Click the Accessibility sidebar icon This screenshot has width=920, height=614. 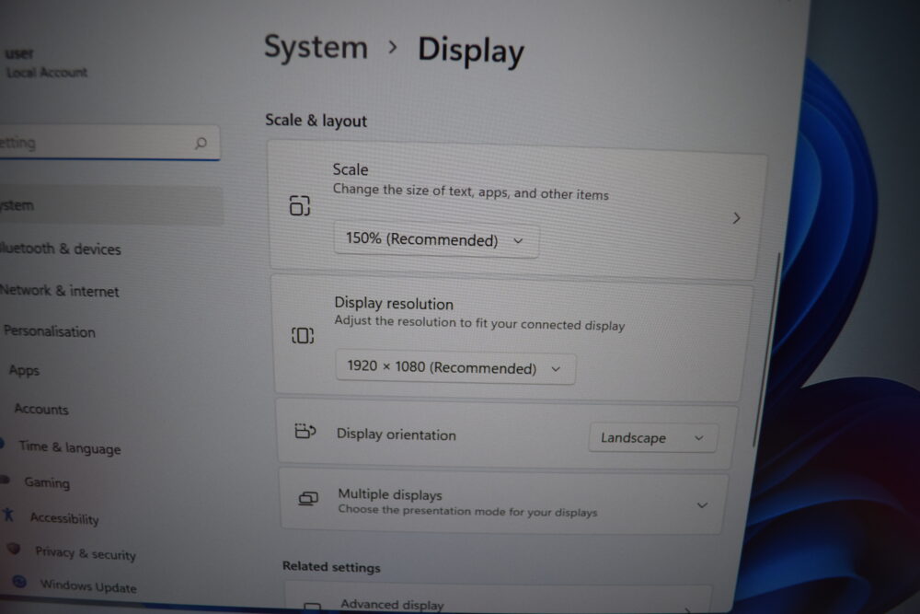(x=8, y=515)
